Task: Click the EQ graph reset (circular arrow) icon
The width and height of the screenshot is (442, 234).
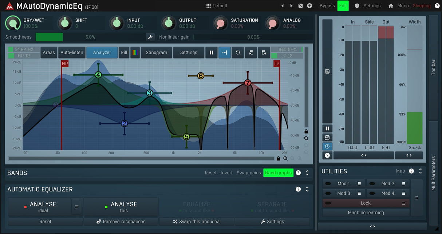Action: (x=238, y=53)
